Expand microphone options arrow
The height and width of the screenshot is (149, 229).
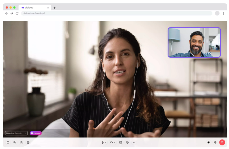coord(105,142)
